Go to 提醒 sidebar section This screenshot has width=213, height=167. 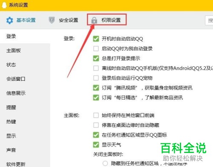tap(11, 108)
